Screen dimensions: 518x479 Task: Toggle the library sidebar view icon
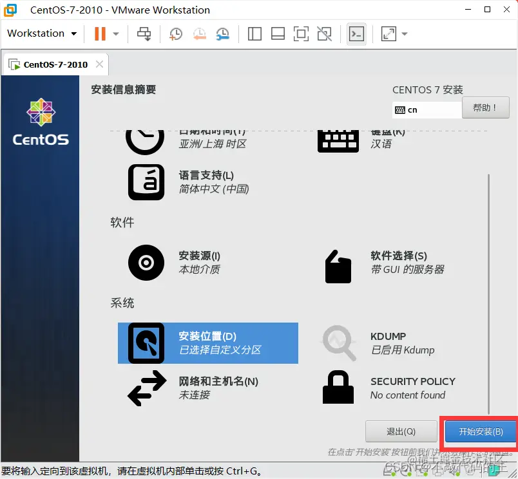tap(254, 33)
